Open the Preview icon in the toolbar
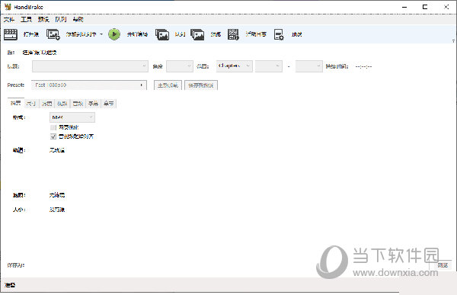Viewport: 457px width, 295px height. pos(197,34)
